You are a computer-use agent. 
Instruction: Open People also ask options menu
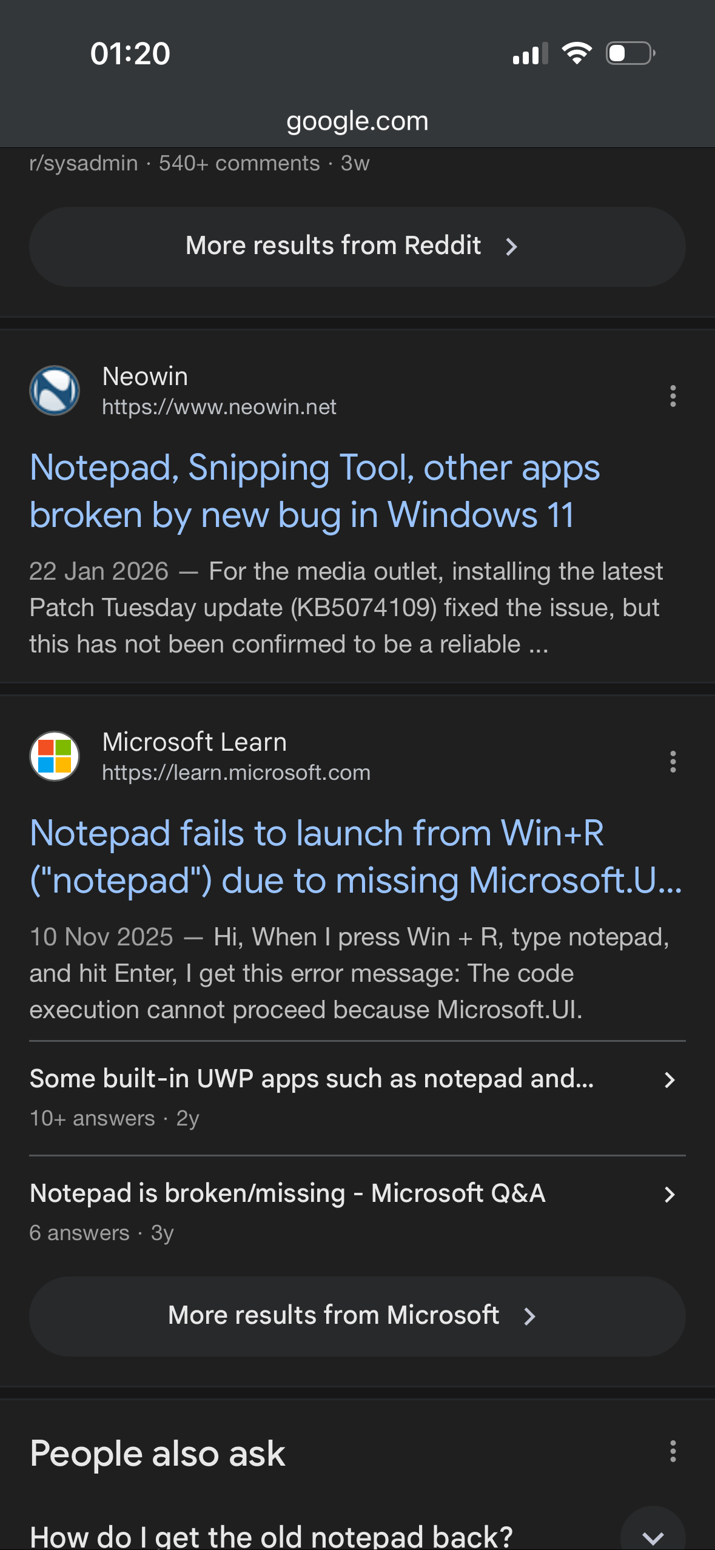673,1452
